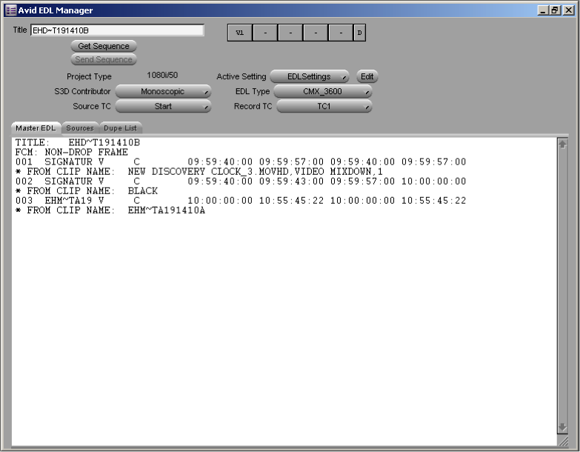Toggle the D dupe track button
Screen dimensions: 580x452
(359, 33)
